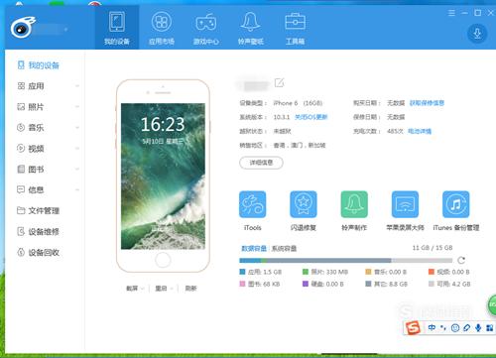
Task: Click the Sogou handwriting pen icon
Action: tap(466, 327)
